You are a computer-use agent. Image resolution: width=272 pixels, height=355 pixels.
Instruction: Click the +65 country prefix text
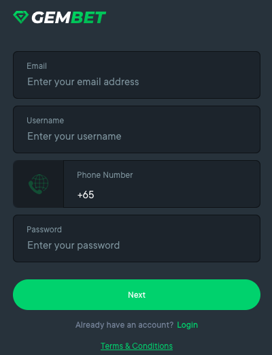point(86,195)
